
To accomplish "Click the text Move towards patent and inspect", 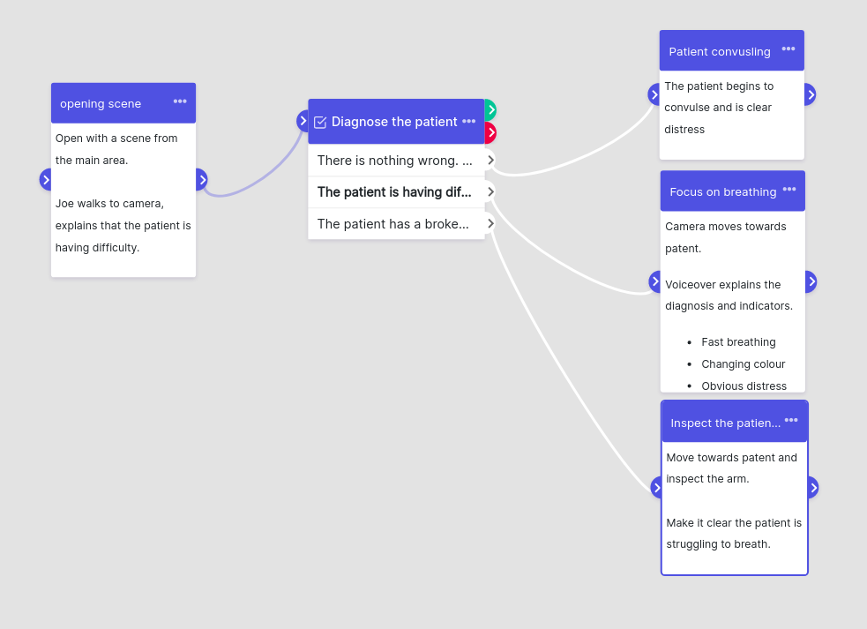I will [731, 468].
